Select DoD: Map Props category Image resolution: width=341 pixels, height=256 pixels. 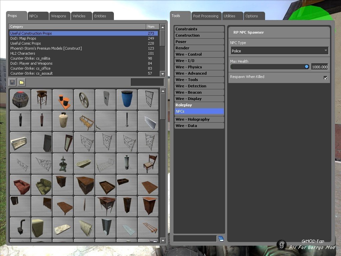(x=84, y=38)
